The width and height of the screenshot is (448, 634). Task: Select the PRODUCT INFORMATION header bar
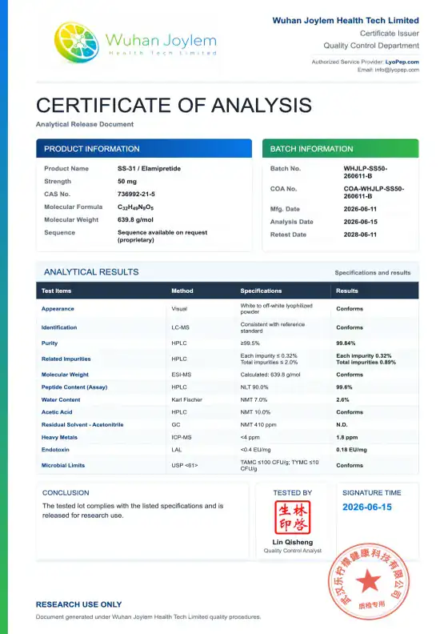coord(144,148)
